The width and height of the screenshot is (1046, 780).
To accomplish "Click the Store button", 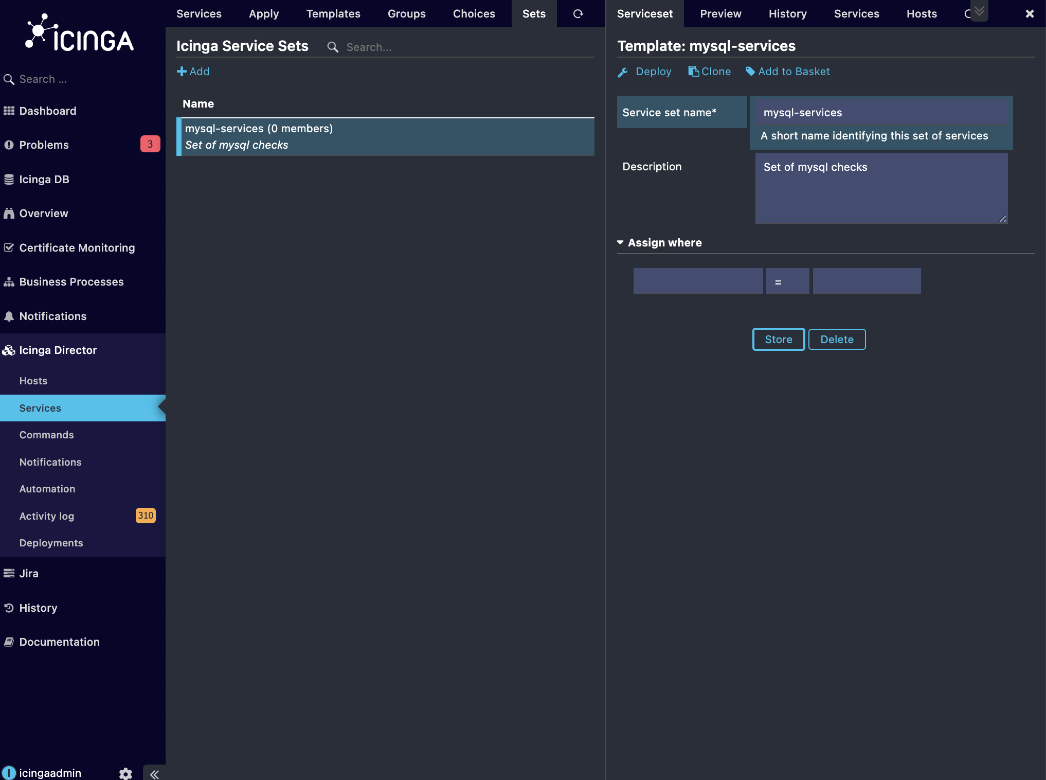I will pyautogui.click(x=779, y=340).
